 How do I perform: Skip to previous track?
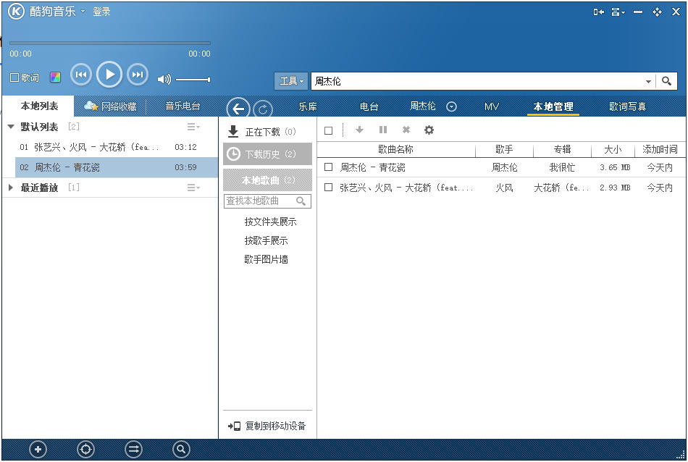click(81, 75)
